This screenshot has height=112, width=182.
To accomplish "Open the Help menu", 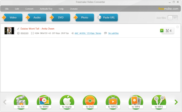I will [x=61, y=9].
